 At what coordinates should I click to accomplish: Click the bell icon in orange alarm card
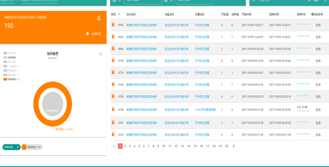point(99,18)
